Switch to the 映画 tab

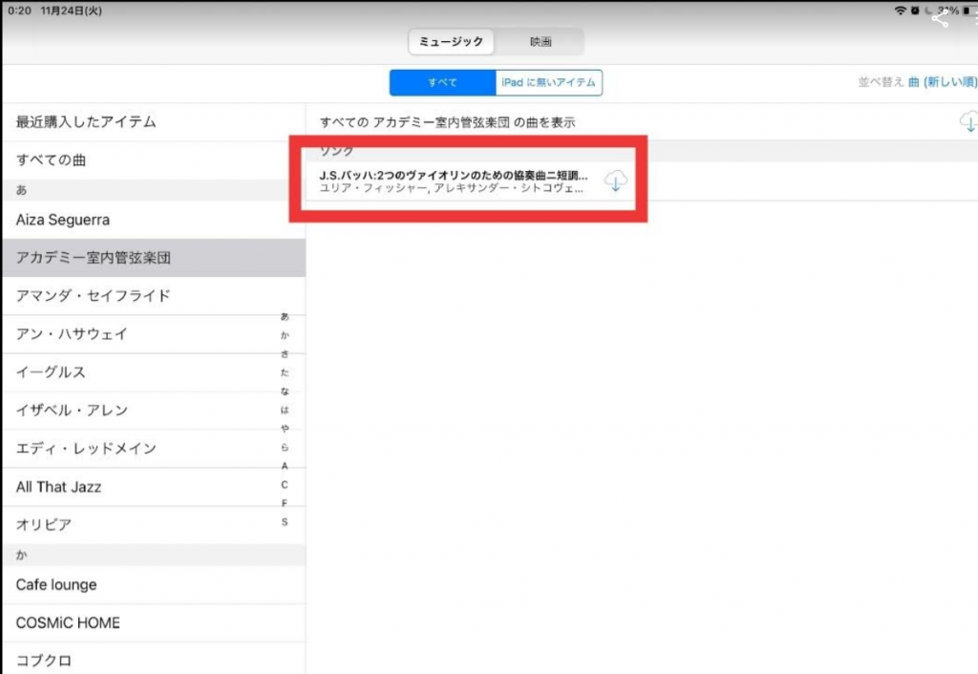pyautogui.click(x=541, y=42)
